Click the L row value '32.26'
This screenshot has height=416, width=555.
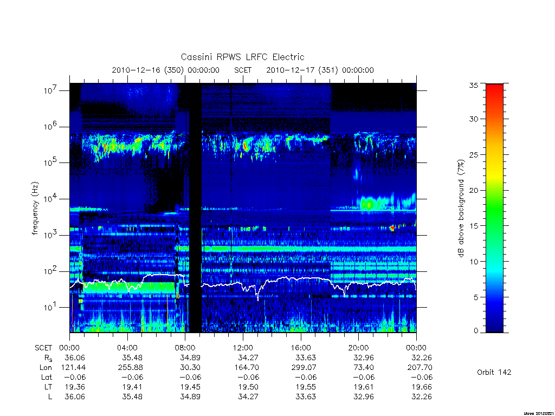click(422, 396)
